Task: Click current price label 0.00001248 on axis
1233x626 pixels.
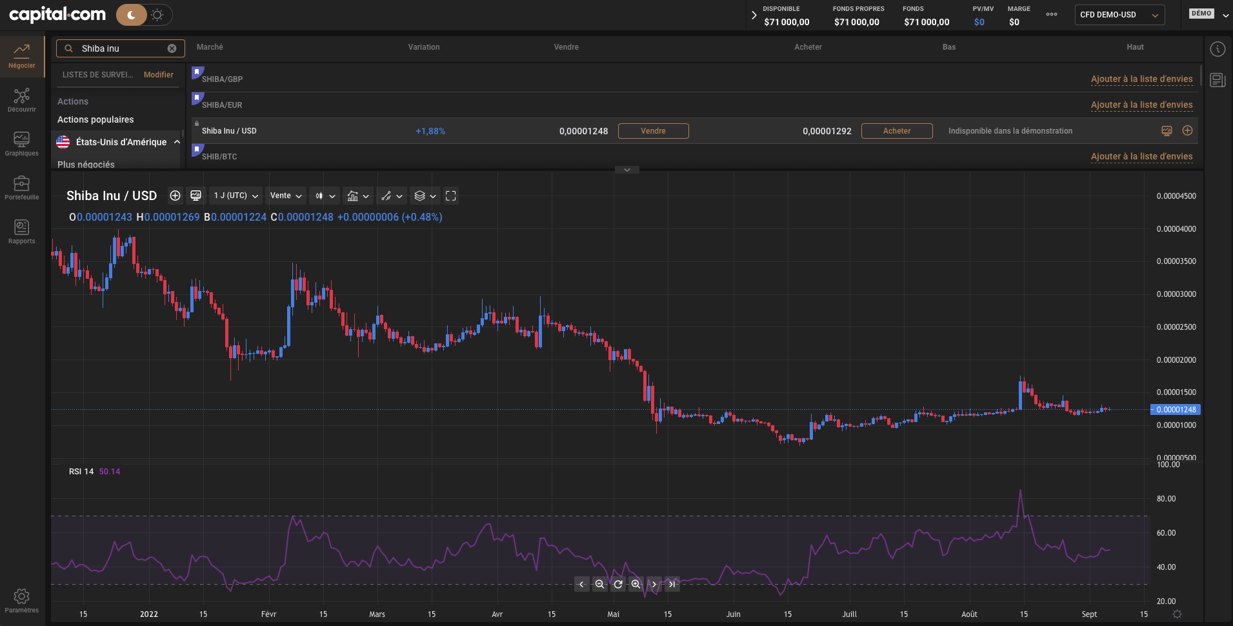Action: [1176, 410]
